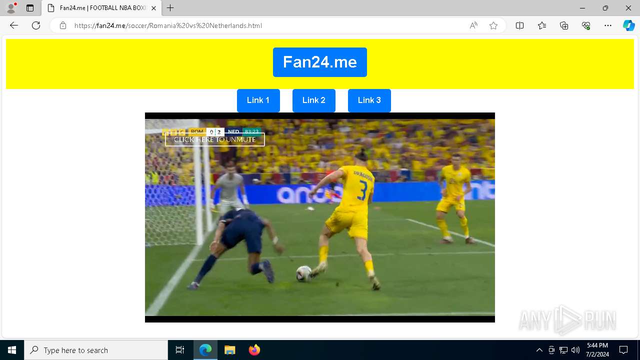Switch to Link 2 stream
The height and width of the screenshot is (360, 640).
pos(314,100)
